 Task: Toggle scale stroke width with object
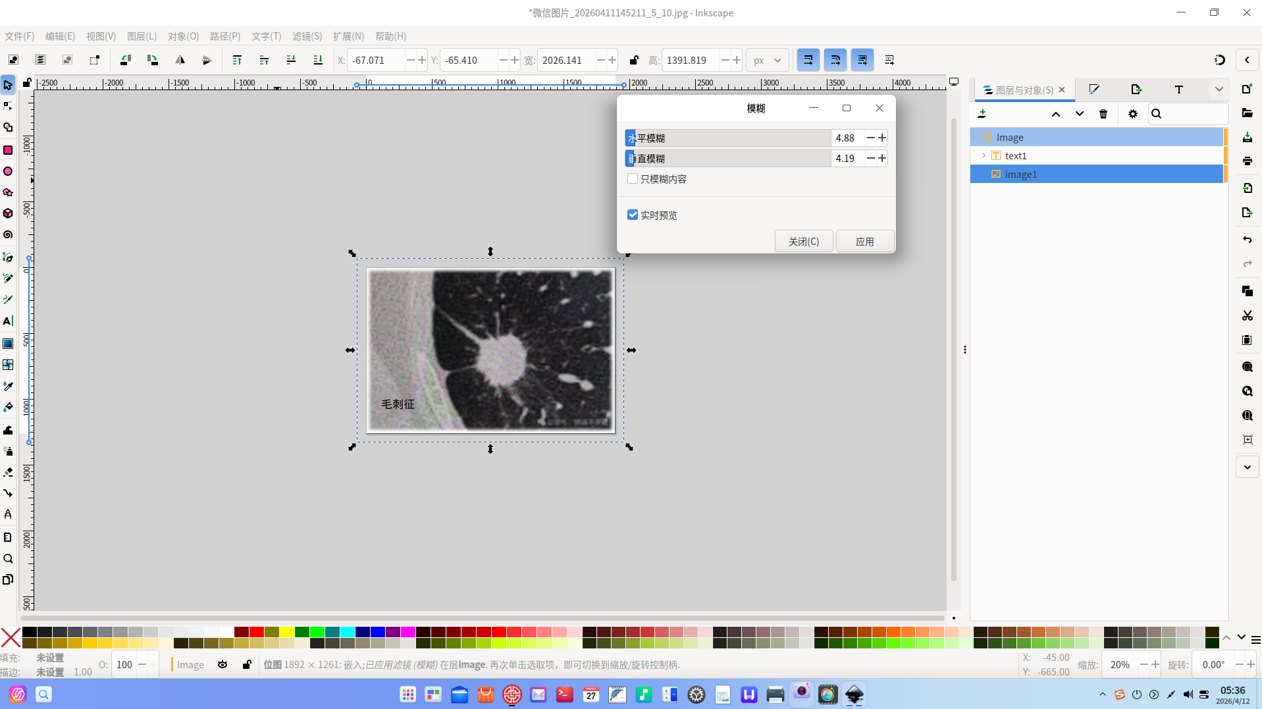point(808,60)
